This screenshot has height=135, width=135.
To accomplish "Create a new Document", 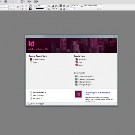I will [82, 59].
